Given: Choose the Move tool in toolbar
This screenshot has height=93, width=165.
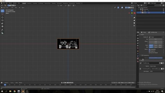Looking at the screenshot, I should [x=2, y=17].
